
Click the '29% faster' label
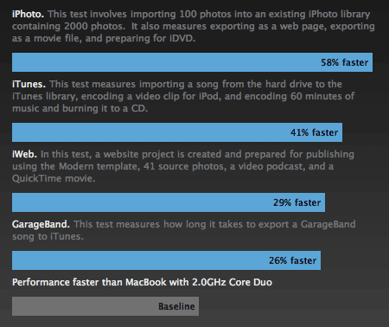(297, 202)
